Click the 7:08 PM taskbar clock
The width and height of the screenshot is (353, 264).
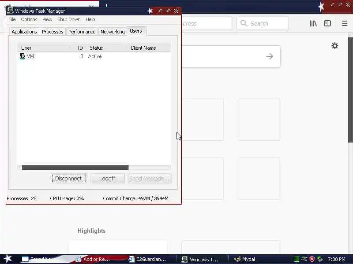tap(337, 259)
